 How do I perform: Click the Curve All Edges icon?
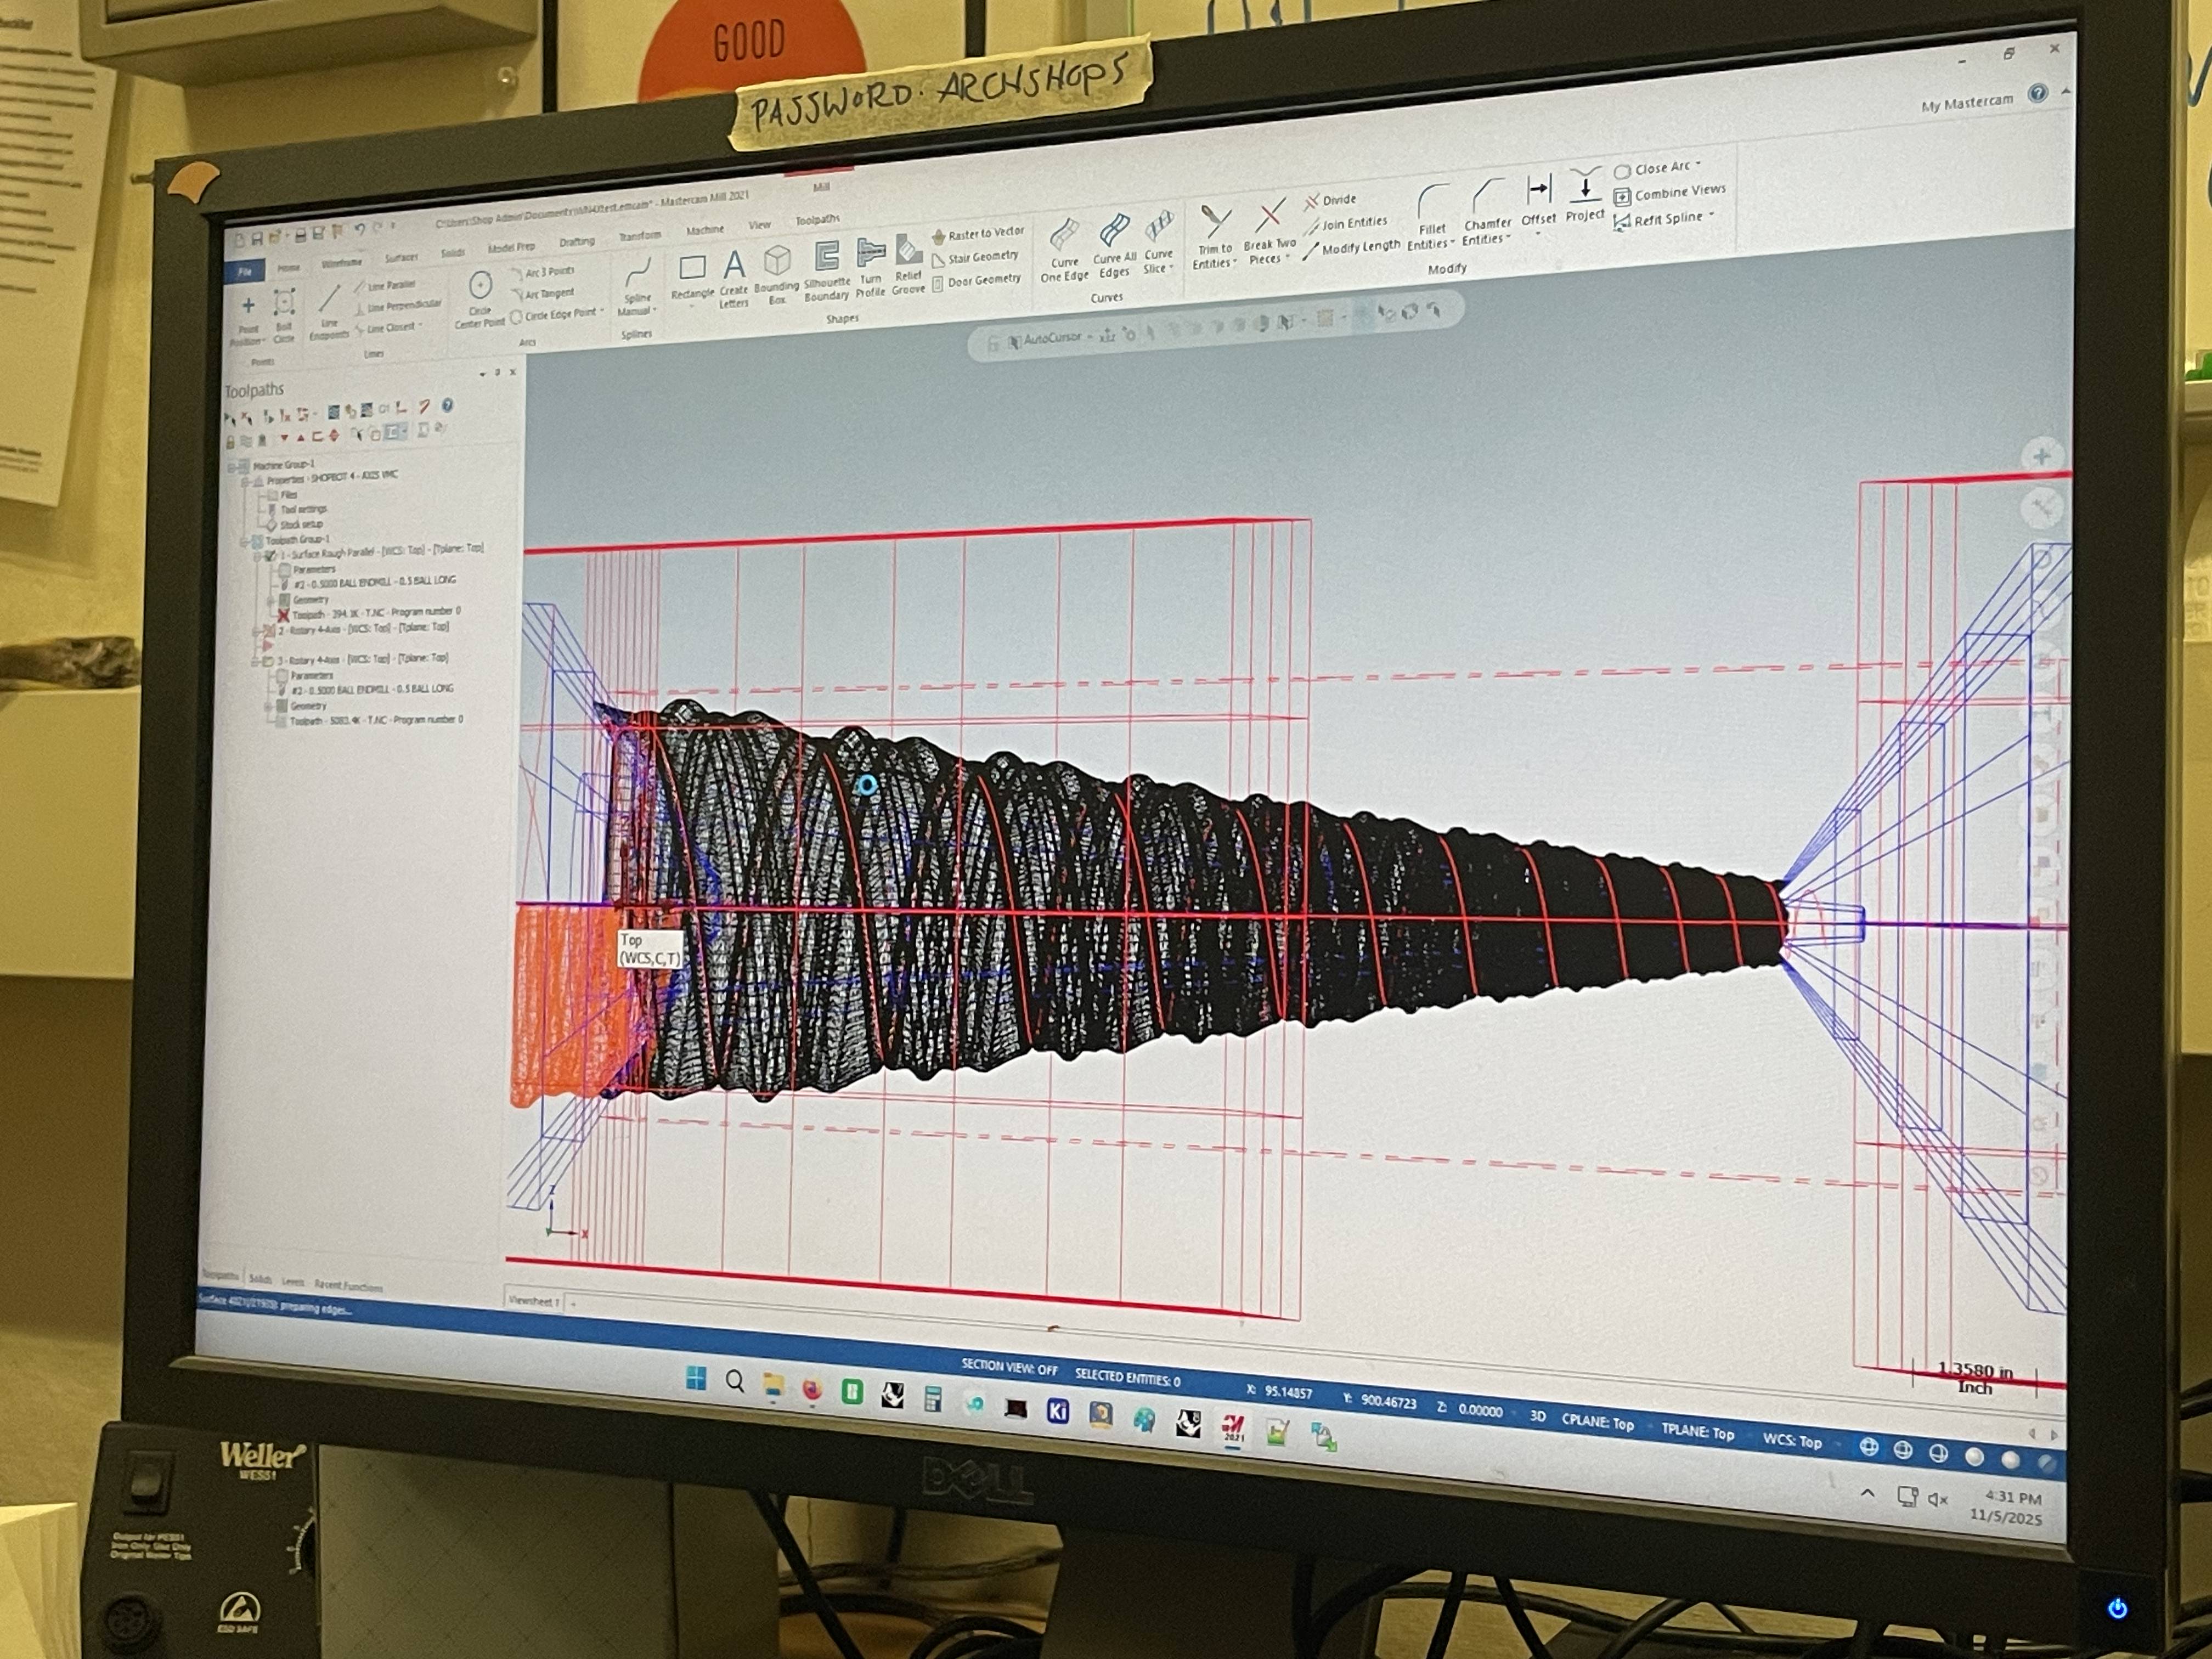click(x=1114, y=231)
